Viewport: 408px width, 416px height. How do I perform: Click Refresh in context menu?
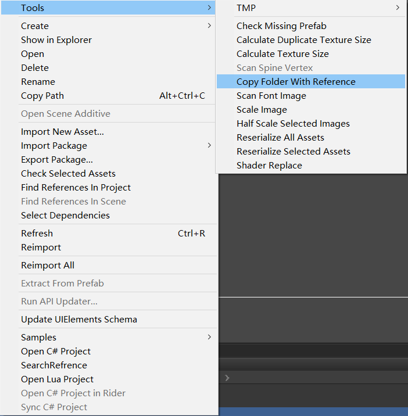click(x=37, y=234)
